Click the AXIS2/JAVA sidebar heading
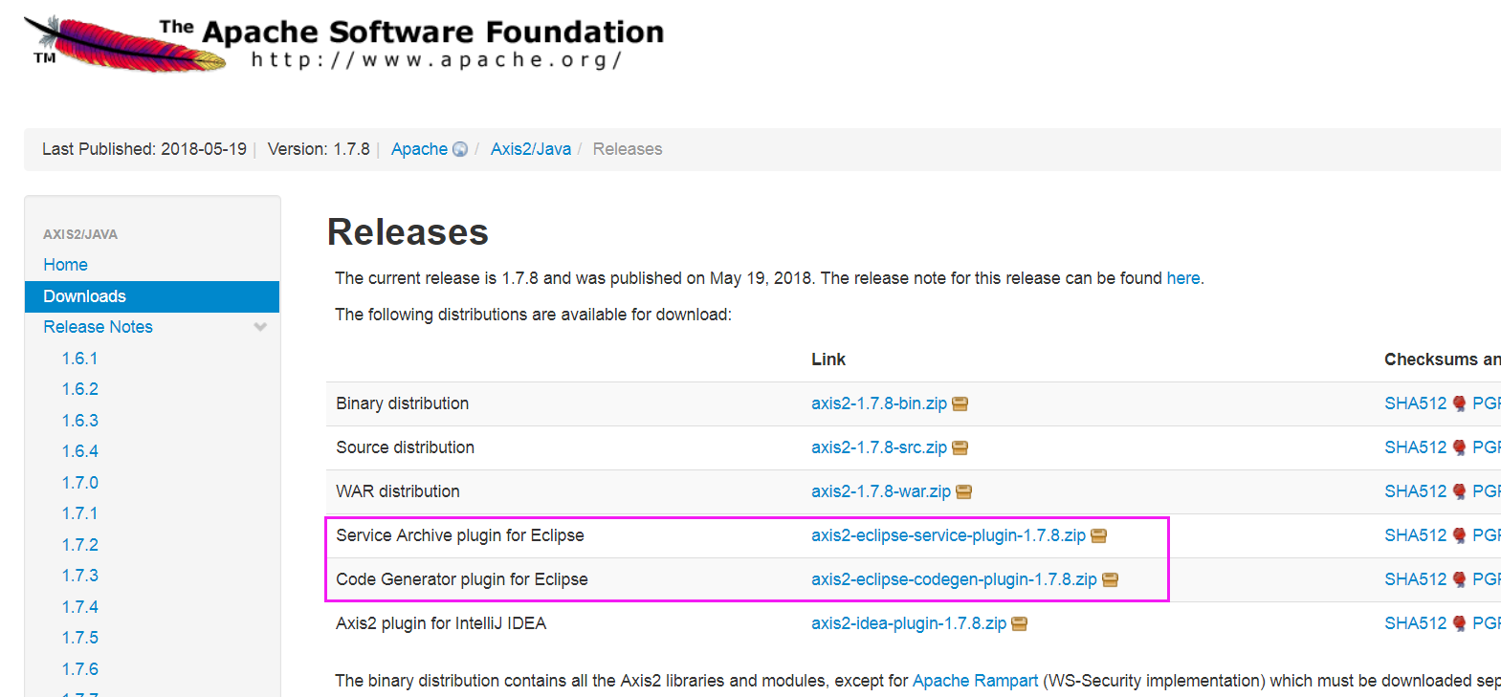This screenshot has width=1501, height=697. 80,234
